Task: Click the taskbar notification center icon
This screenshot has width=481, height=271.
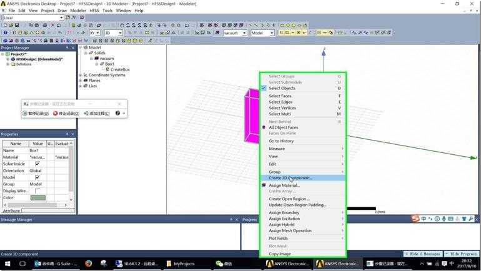Action: tap(444, 264)
